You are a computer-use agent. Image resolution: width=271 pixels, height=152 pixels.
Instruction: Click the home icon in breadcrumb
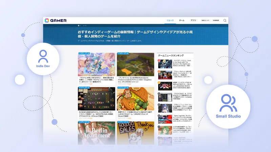coord(79,25)
